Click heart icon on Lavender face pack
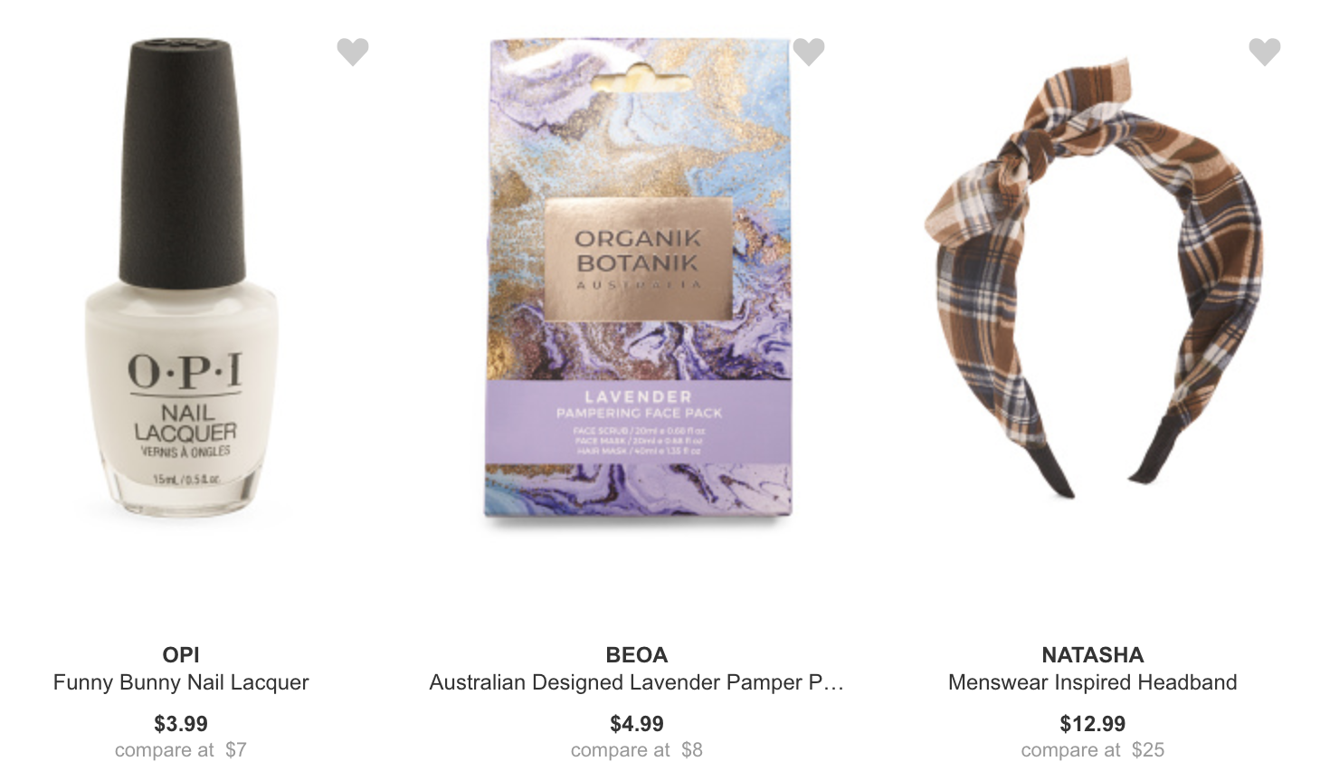This screenshot has width=1339, height=771. [809, 52]
